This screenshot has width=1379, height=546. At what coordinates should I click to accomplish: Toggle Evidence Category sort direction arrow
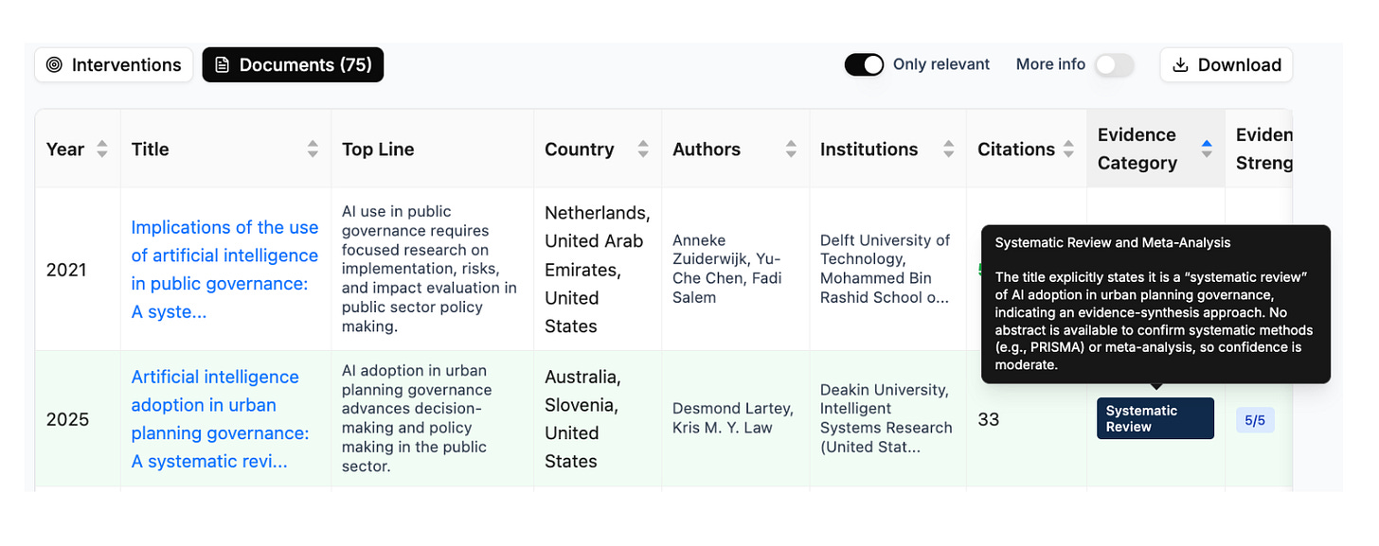[1207, 149]
